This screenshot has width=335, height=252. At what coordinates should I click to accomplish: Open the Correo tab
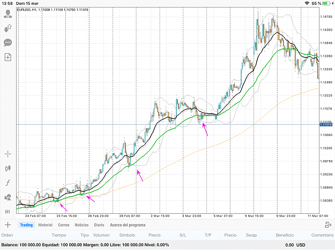click(64, 225)
